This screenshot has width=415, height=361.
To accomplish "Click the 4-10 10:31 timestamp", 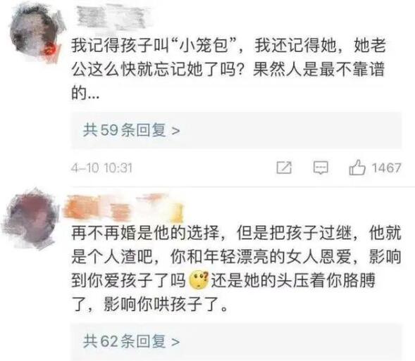I will point(101,168).
